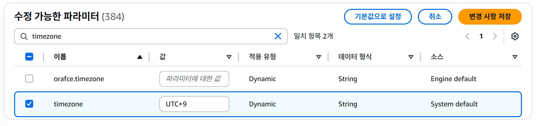
Task: Click the 적용 유형 header label
Action: (x=262, y=57)
